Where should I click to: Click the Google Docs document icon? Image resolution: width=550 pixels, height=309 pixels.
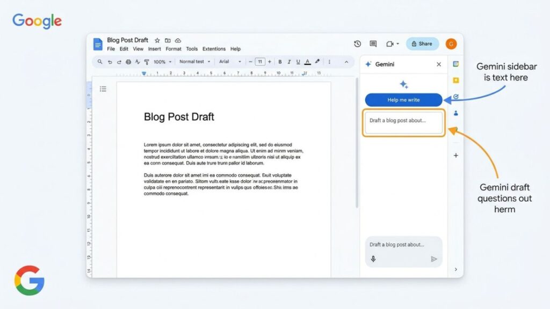98,45
